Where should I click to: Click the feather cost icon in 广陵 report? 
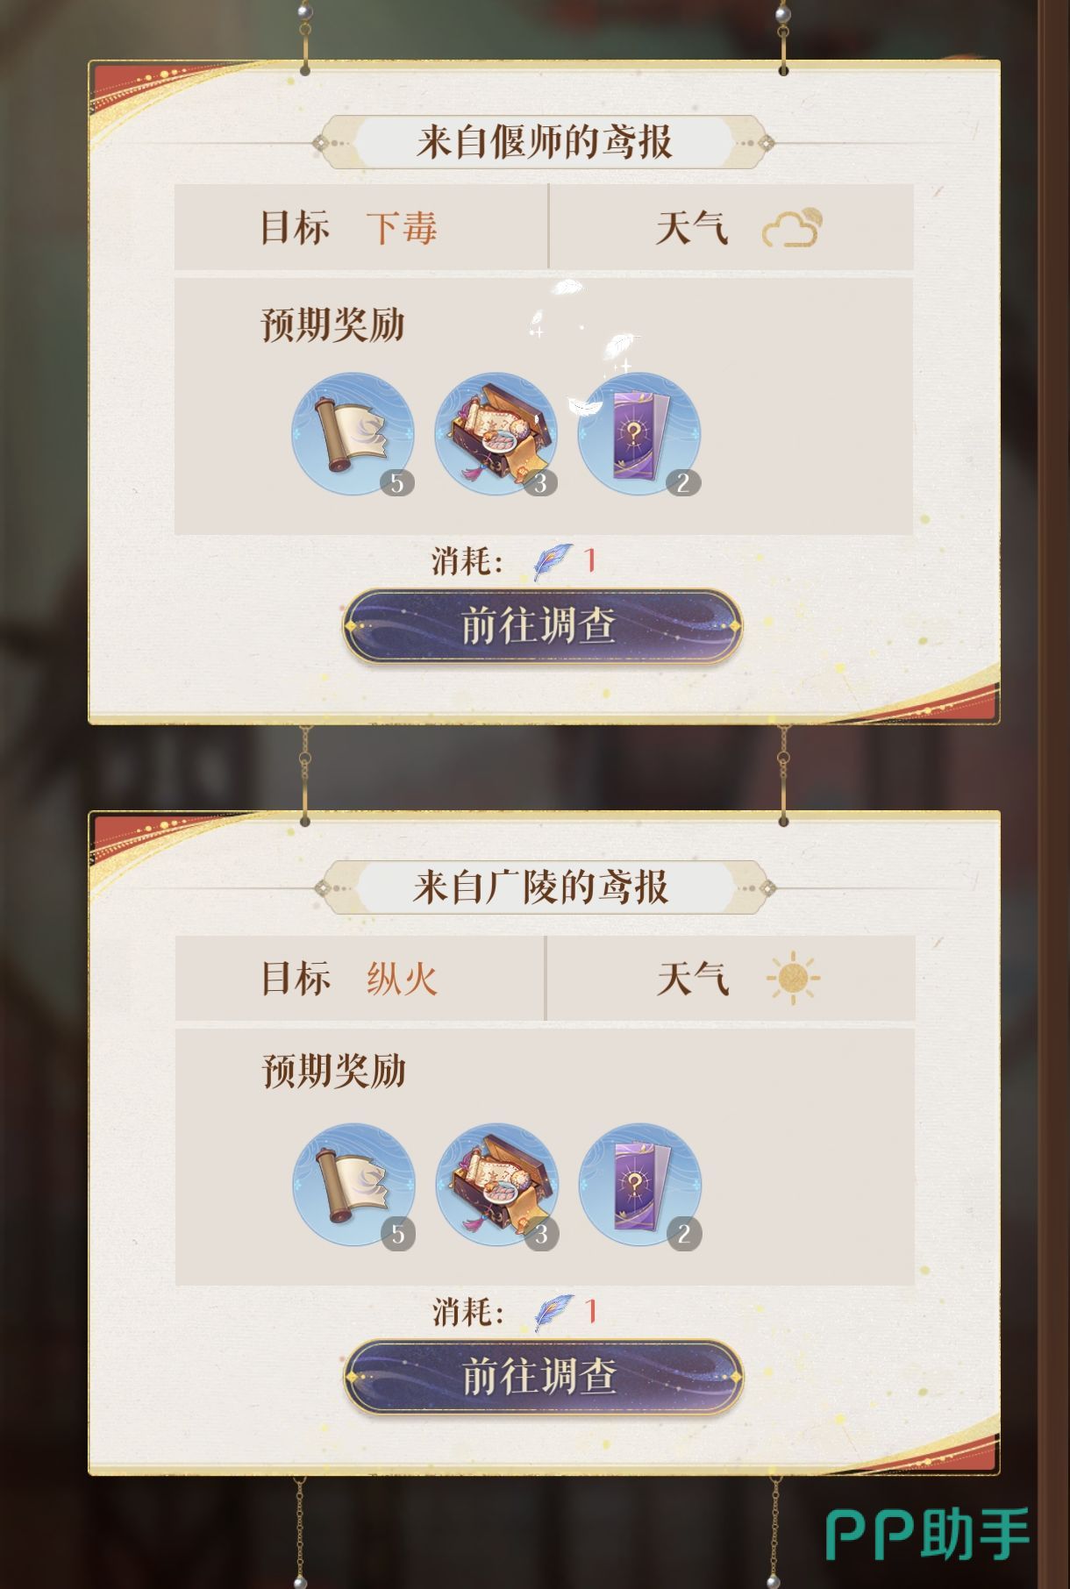(x=554, y=1313)
